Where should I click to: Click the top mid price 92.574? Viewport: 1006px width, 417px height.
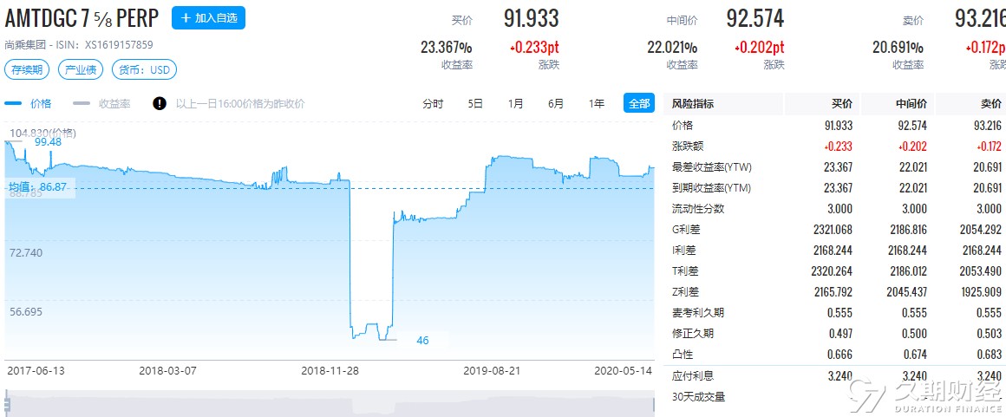pos(755,18)
